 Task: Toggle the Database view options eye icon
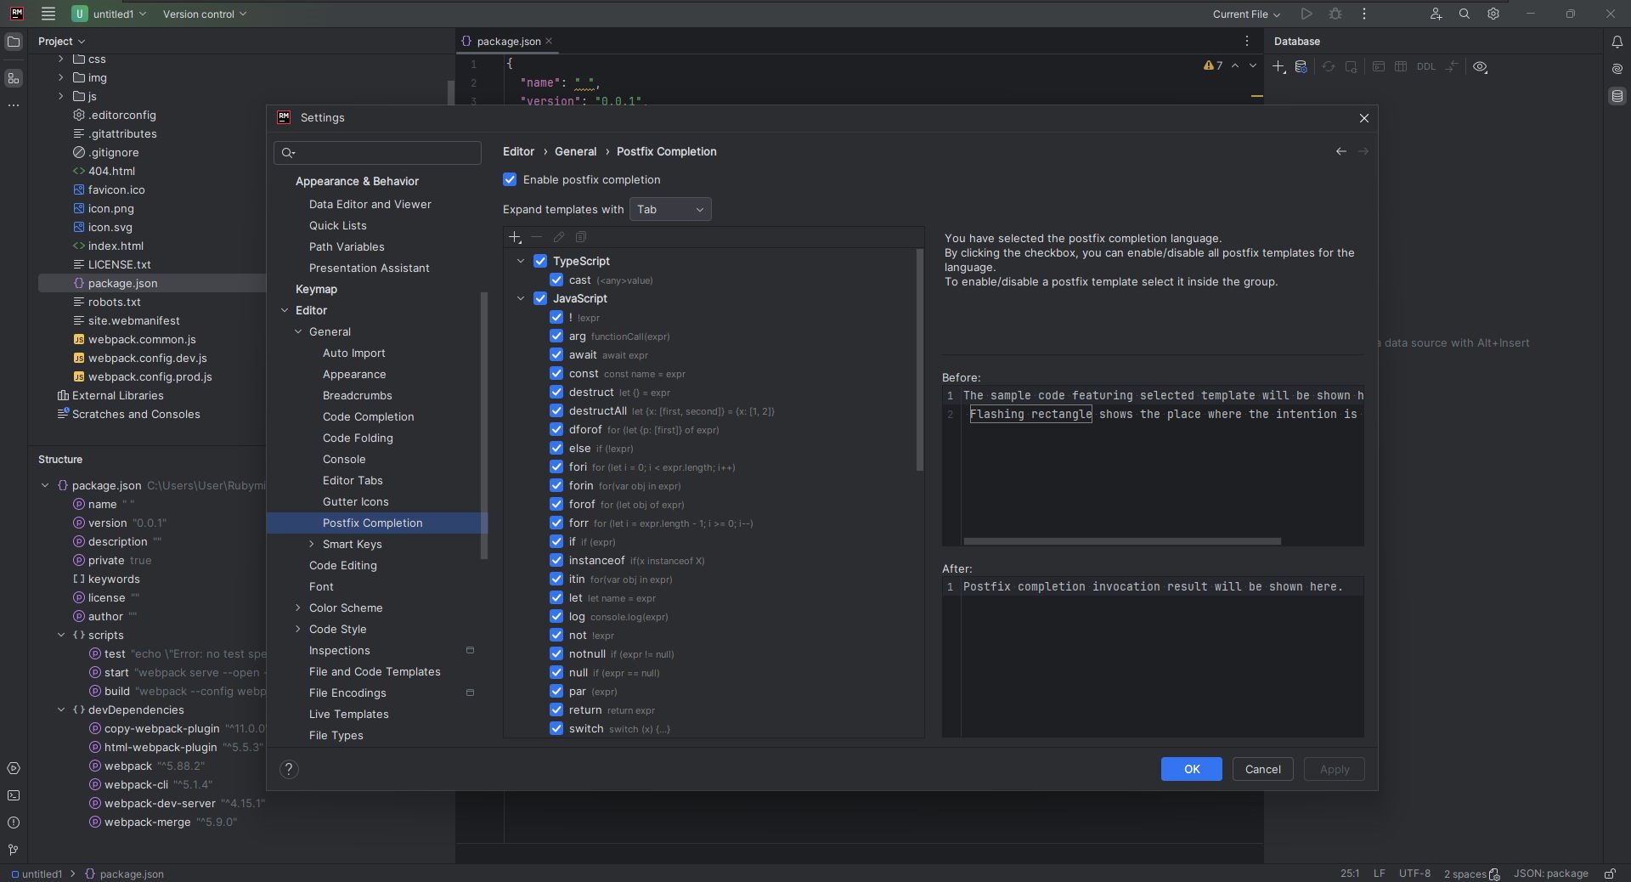pyautogui.click(x=1481, y=66)
